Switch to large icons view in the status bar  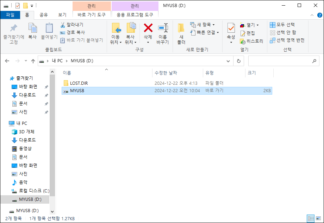click(318, 218)
